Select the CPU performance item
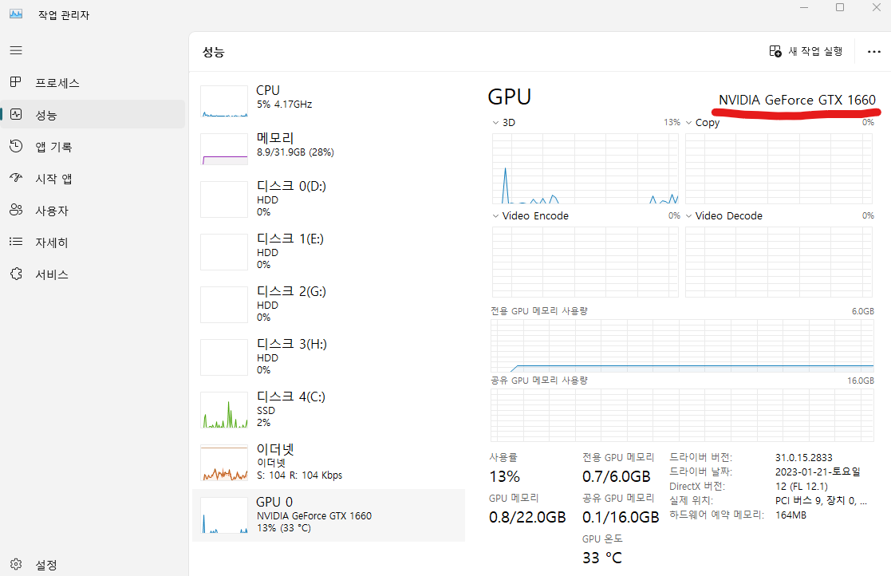This screenshot has width=891, height=576. (329, 100)
